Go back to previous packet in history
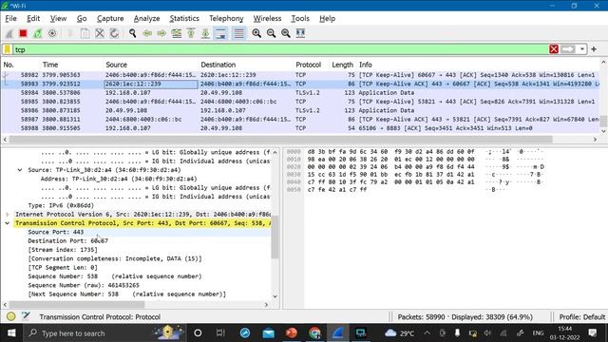The image size is (608, 342). tap(147, 34)
